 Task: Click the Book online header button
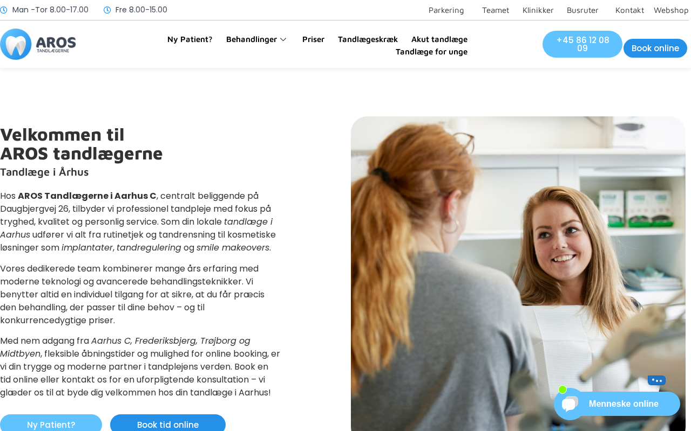tap(655, 48)
